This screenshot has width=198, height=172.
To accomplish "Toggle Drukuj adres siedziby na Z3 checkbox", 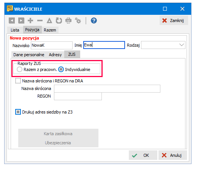I will tap(18, 112).
